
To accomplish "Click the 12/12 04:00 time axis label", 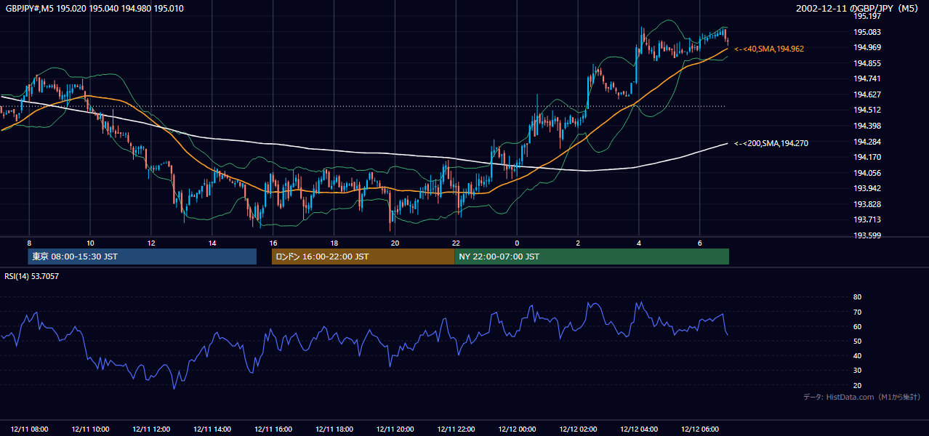I will (x=640, y=429).
